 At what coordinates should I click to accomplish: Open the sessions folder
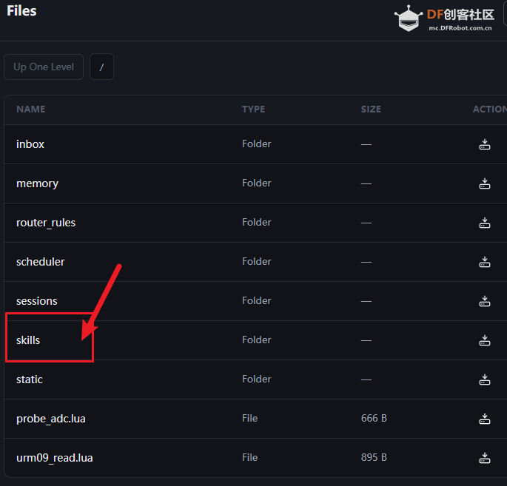[x=36, y=301]
